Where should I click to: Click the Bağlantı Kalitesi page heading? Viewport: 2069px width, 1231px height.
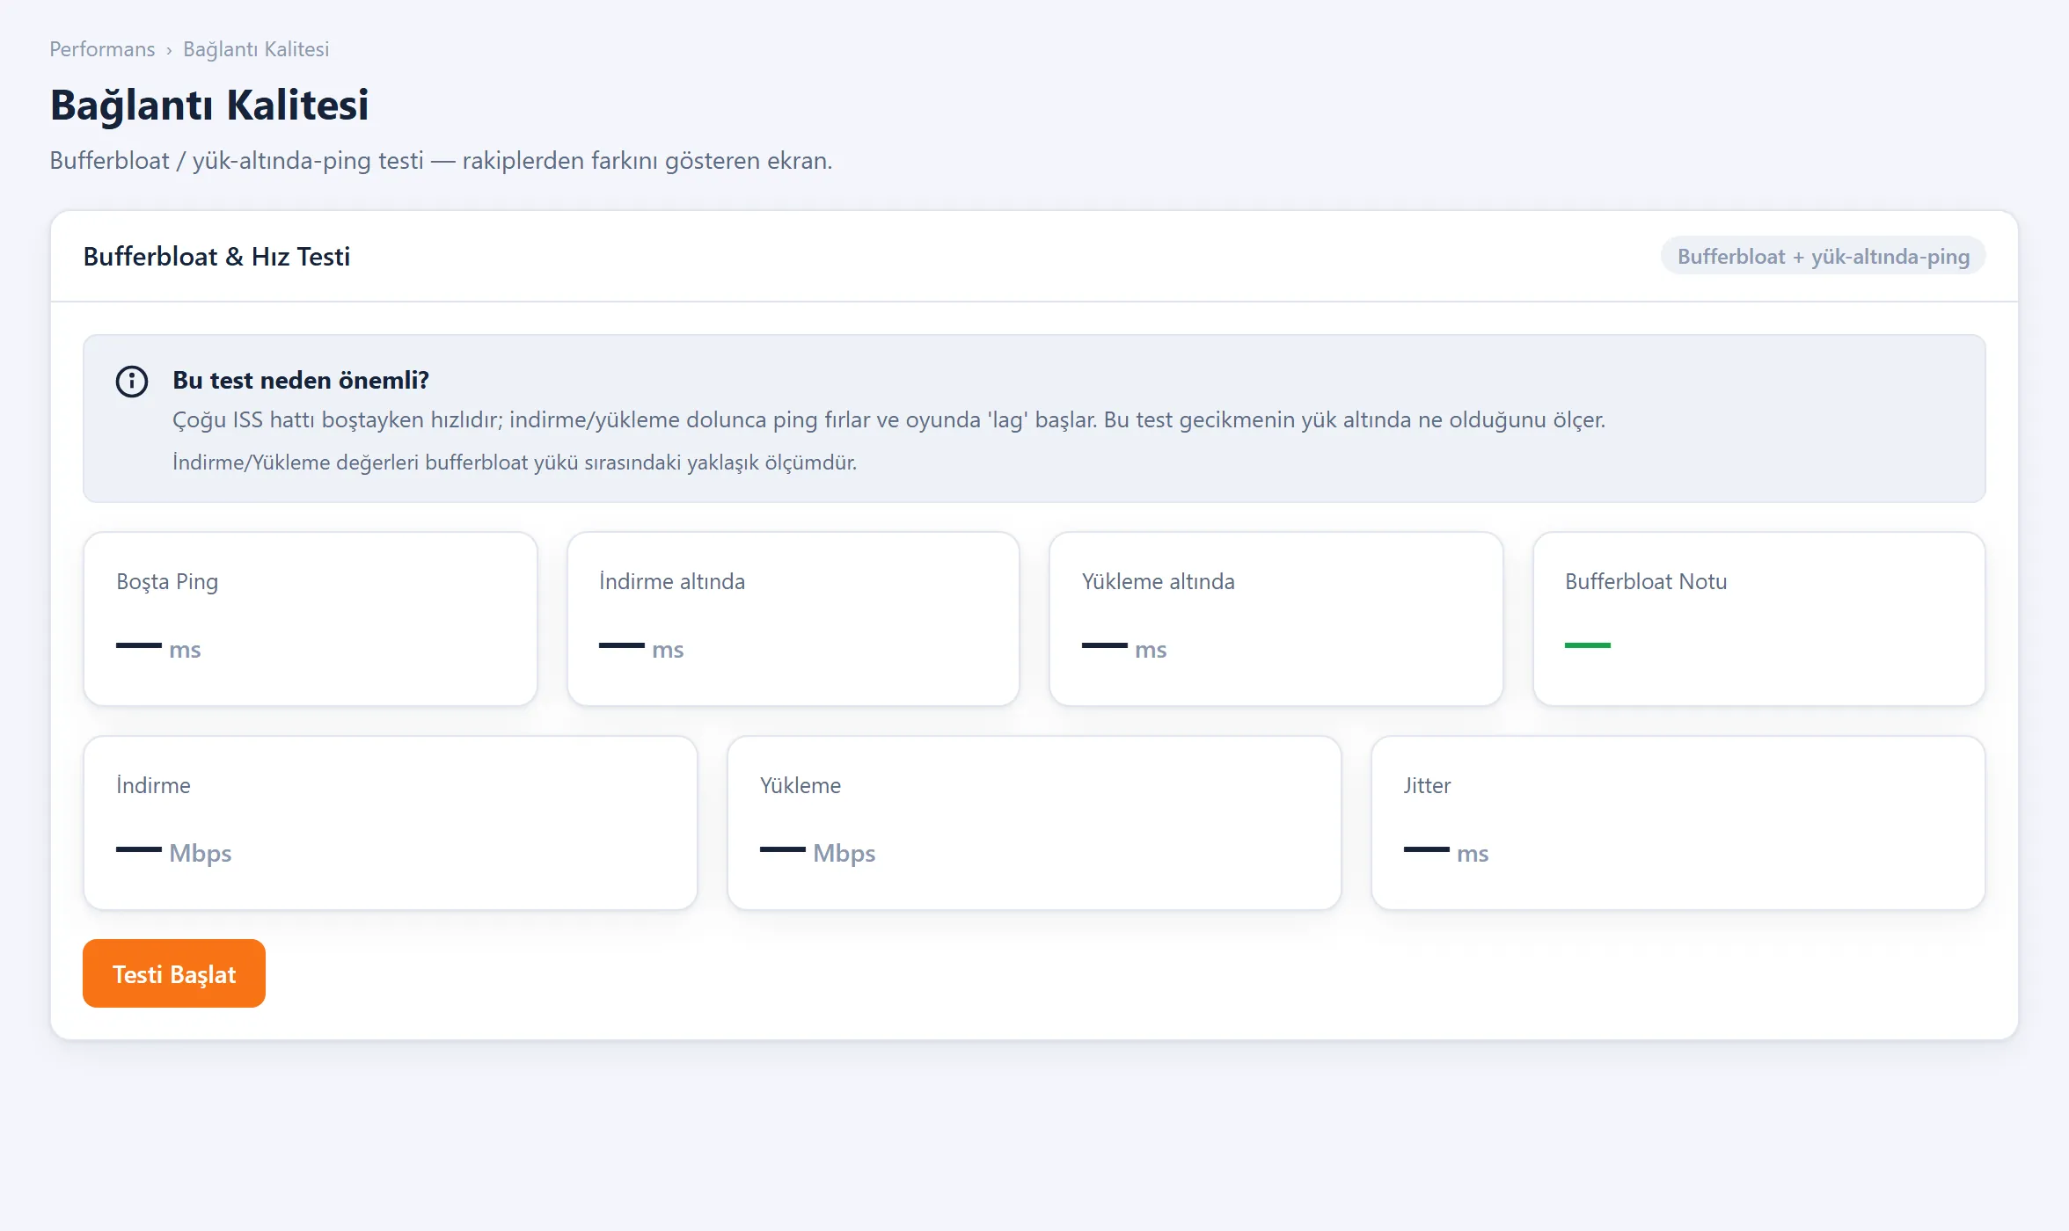click(209, 105)
